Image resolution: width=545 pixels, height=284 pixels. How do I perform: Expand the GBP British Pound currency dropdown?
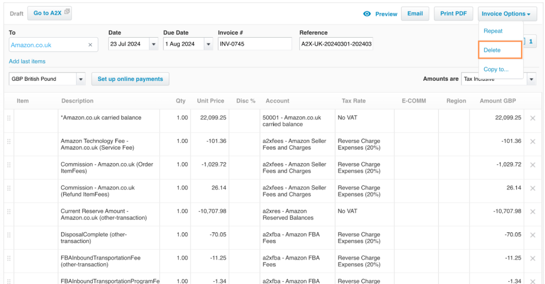click(x=81, y=79)
